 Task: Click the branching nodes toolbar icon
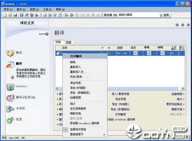(x=32, y=15)
